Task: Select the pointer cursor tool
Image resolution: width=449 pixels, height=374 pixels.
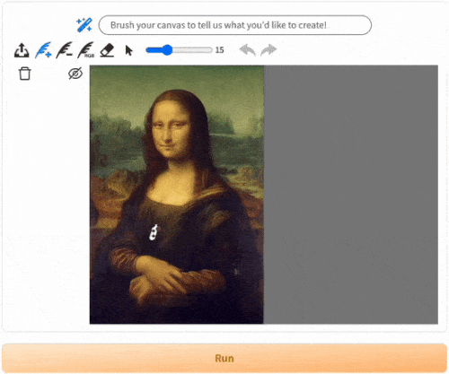Action: 128,50
